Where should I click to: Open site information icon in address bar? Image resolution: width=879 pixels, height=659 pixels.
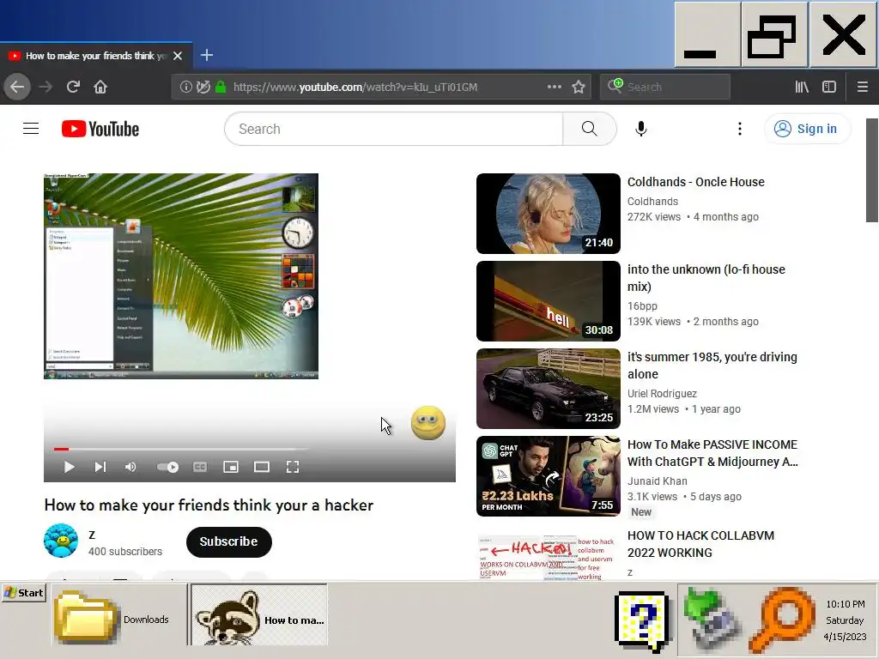point(185,87)
